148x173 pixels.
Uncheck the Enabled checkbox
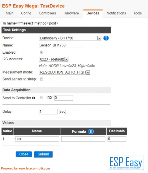point(41,52)
